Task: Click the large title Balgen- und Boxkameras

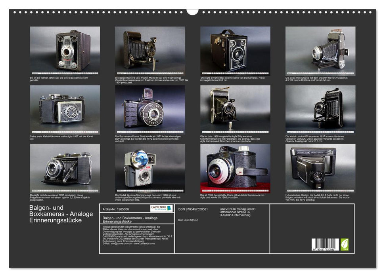Action: pyautogui.click(x=61, y=214)
